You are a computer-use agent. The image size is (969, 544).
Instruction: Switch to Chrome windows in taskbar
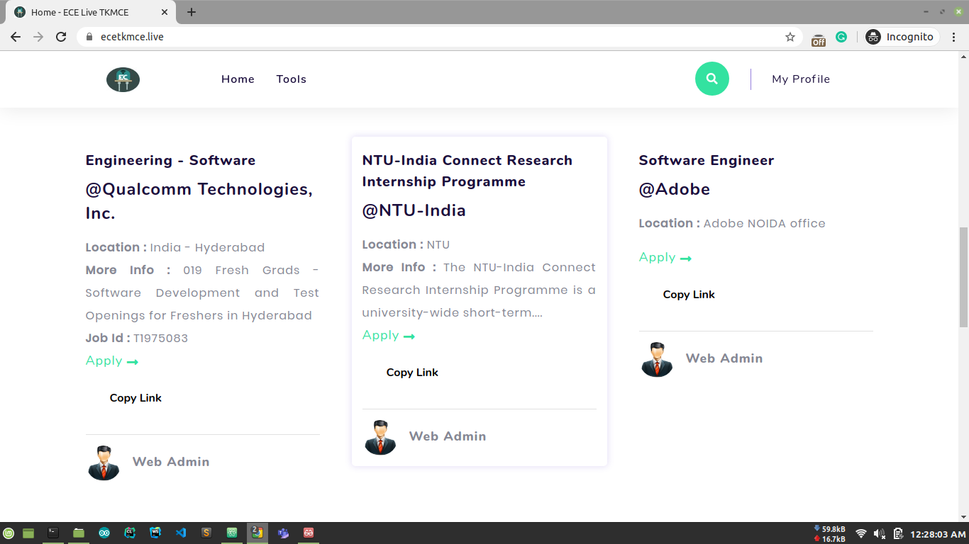point(258,533)
